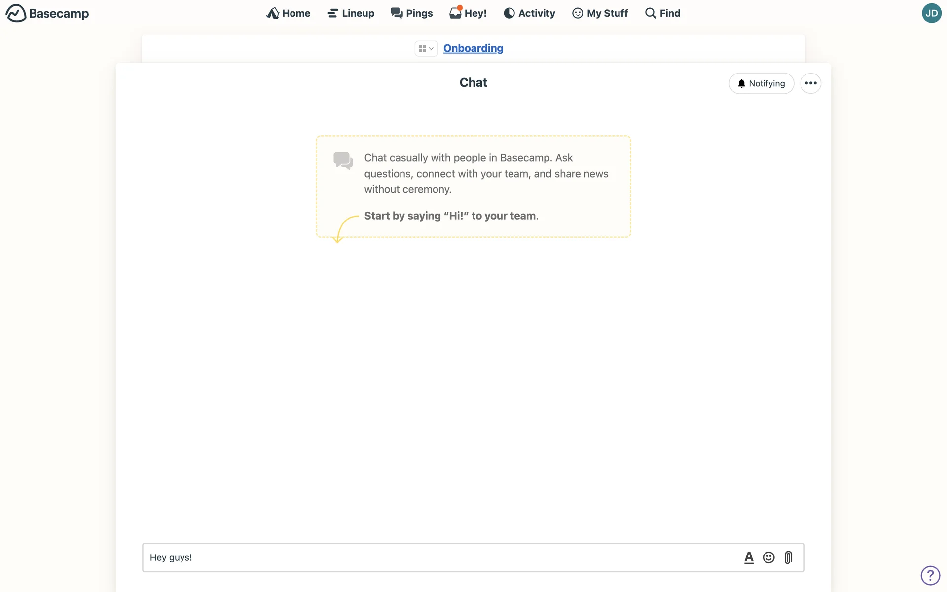Open the My Stuff menu
Screen dimensions: 947x592
[x=600, y=13]
